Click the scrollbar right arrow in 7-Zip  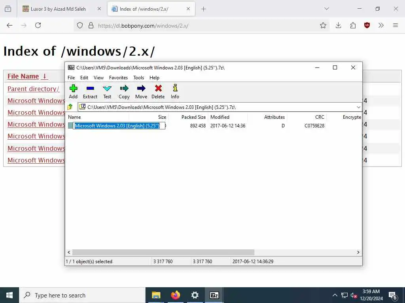point(358,252)
